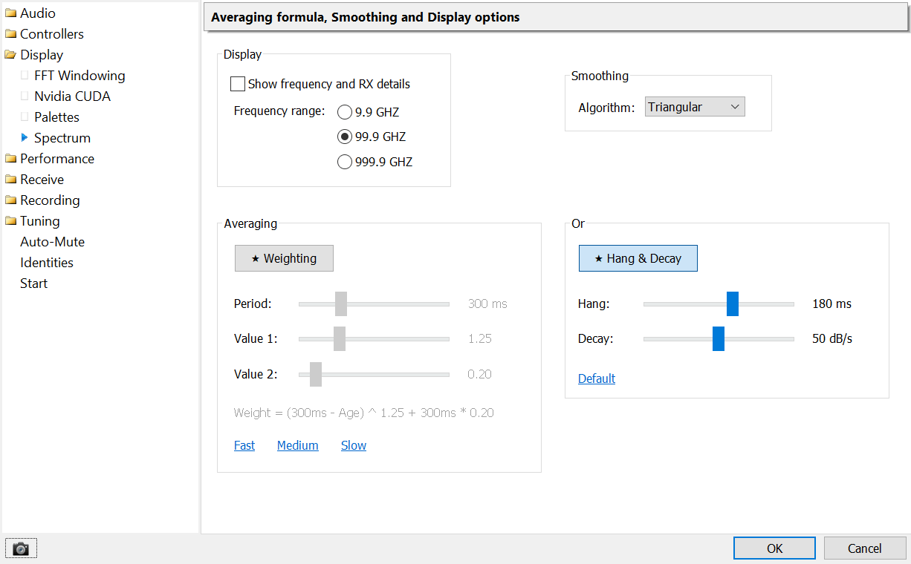Viewport: 911px width, 564px height.
Task: Open the Identities settings page
Action: point(47,263)
